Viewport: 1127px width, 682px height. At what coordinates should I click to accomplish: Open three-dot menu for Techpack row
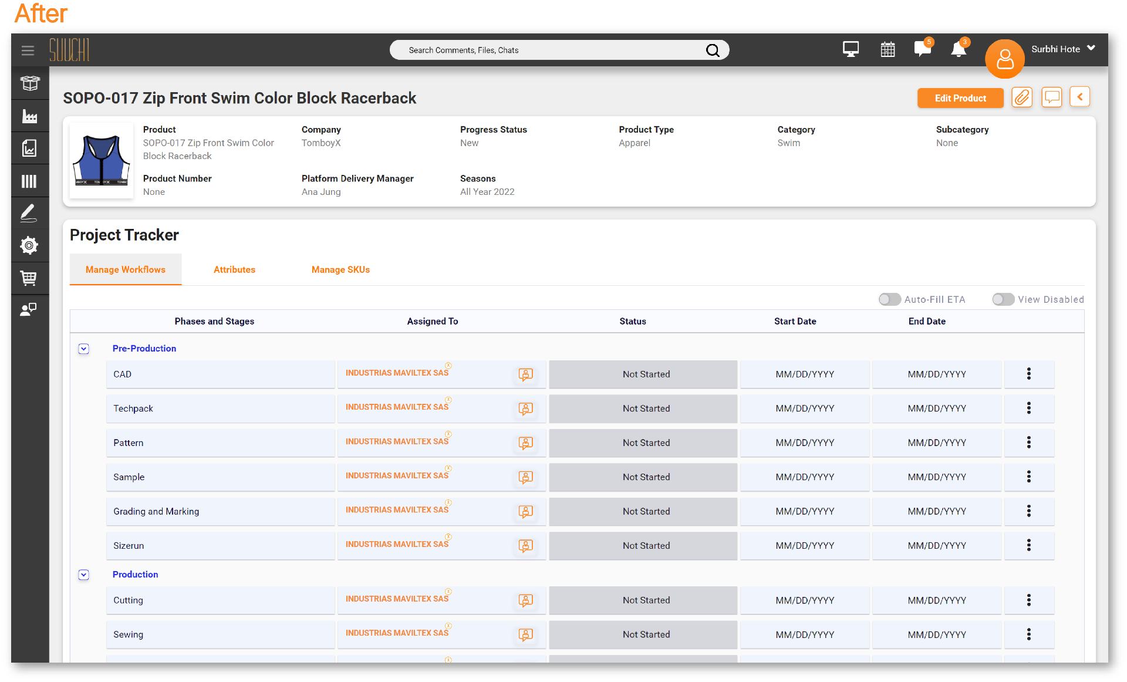coord(1029,408)
